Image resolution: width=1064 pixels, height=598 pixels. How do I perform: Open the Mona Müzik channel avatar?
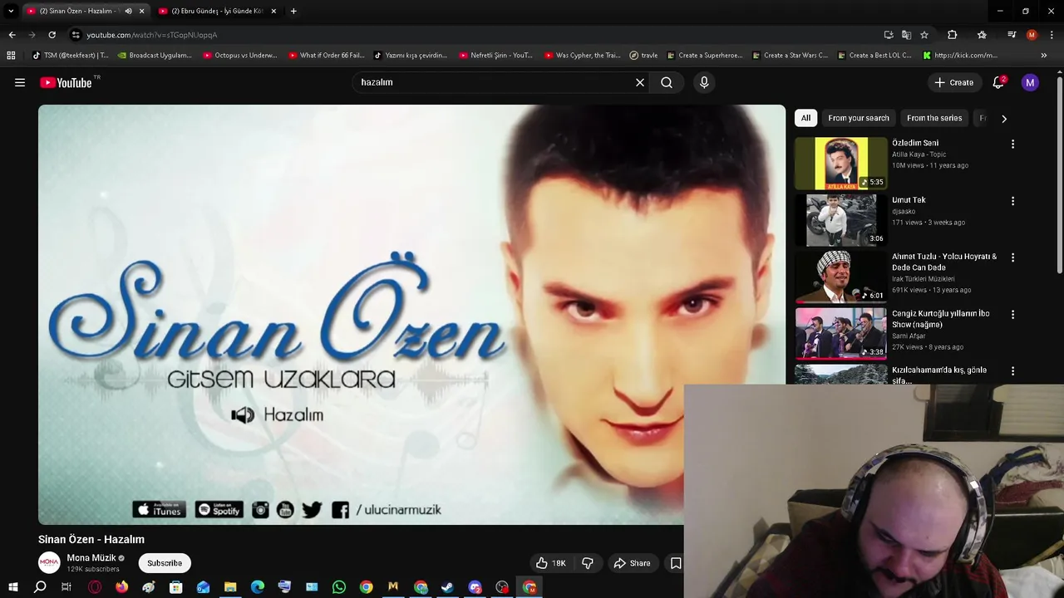coord(49,563)
